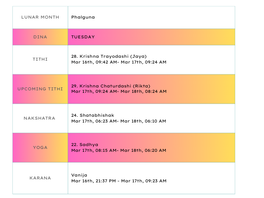This screenshot has height=198, width=264.
Task: Click the Tithi row label
Action: 40,59
